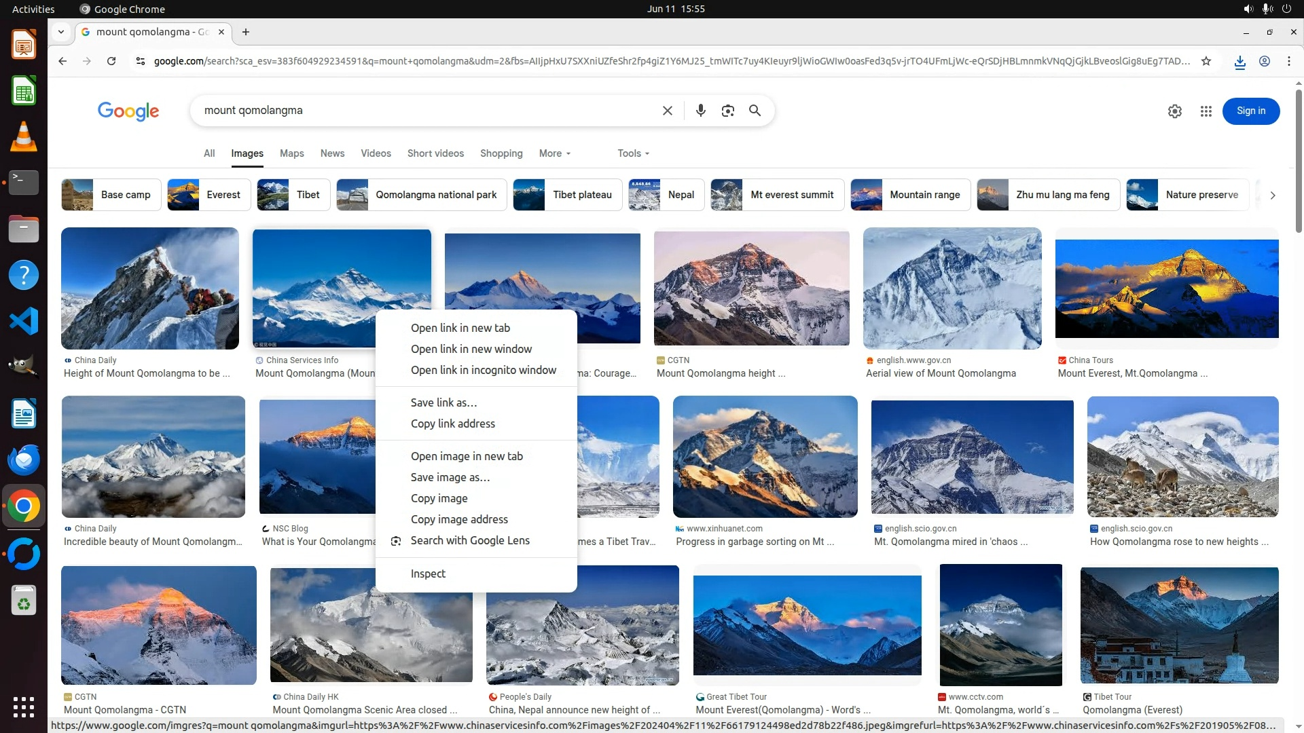This screenshot has height=733, width=1304.
Task: Expand the More search filters dropdown
Action: pos(554,153)
